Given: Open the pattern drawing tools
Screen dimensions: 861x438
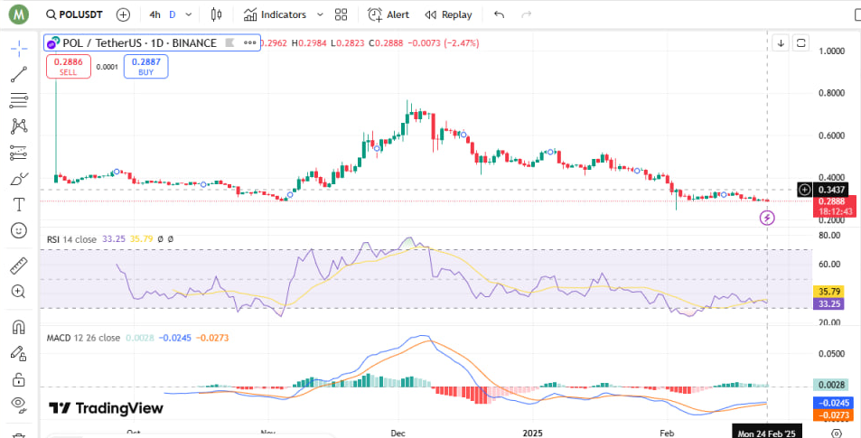Looking at the screenshot, I should 19,126.
